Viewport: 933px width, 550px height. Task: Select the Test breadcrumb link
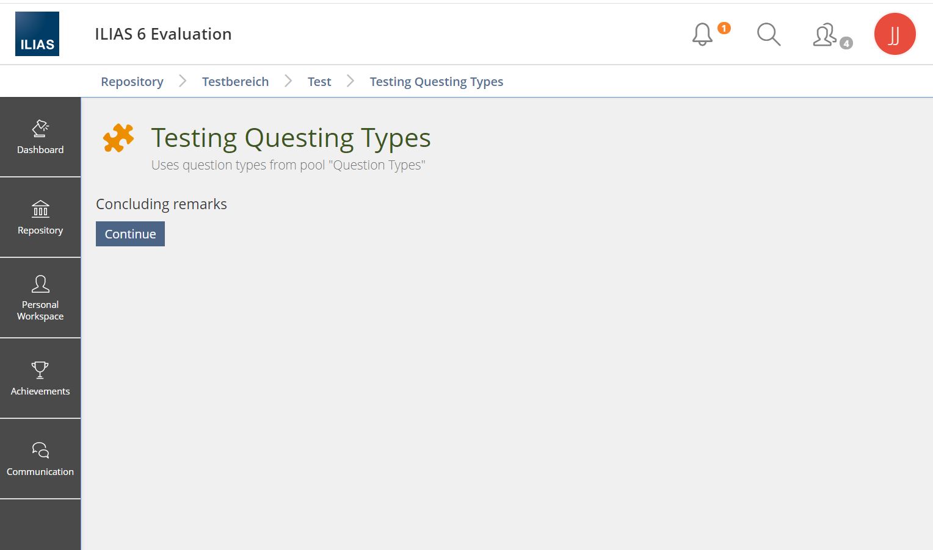click(x=319, y=82)
